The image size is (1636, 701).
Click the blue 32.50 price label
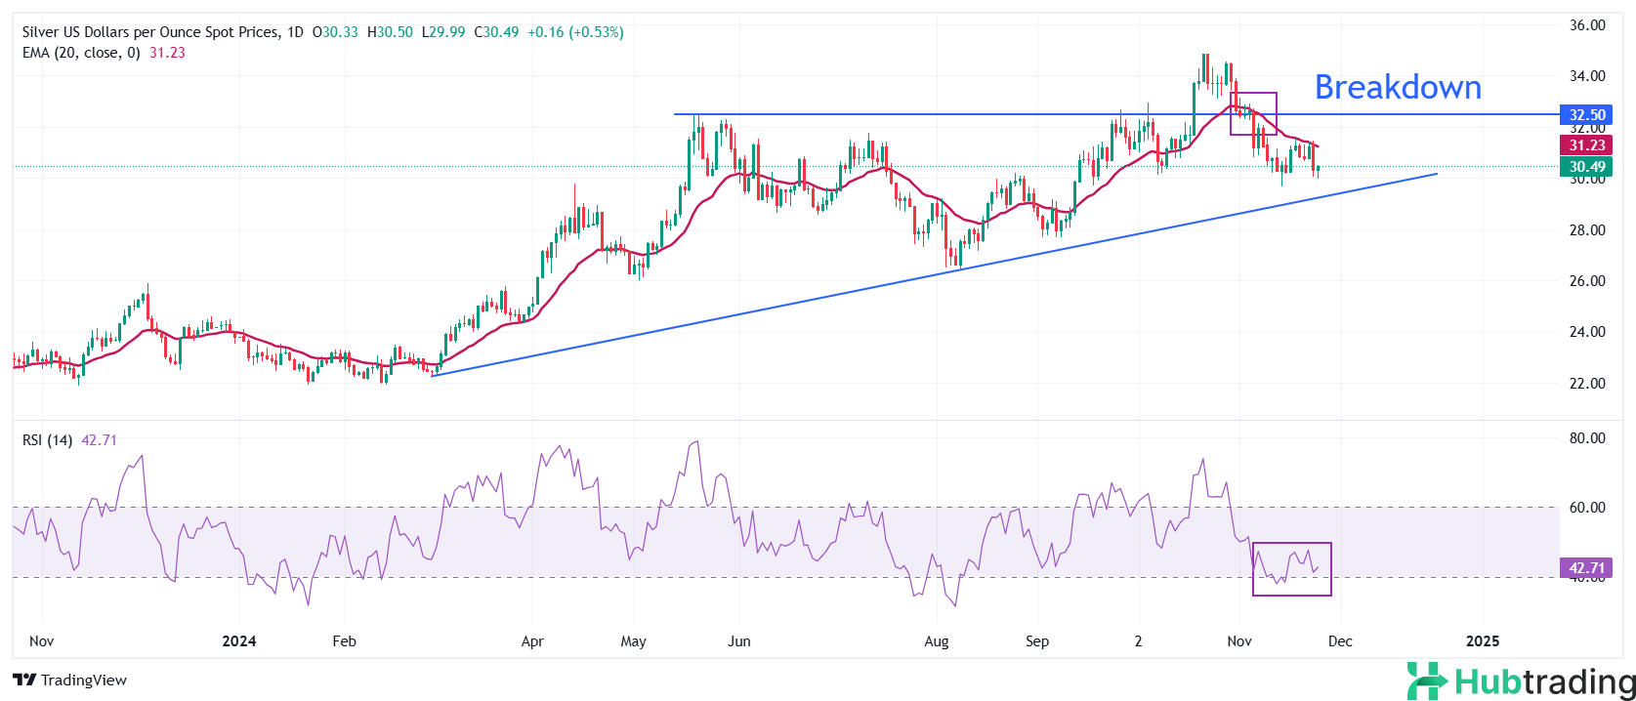tap(1587, 115)
